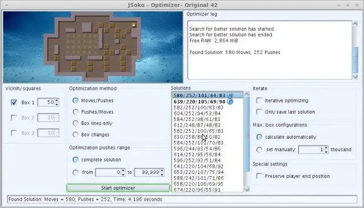Viewport: 364px width, 208px height.
Task: Open the window menu icon in the title bar
Action: coord(6,5)
